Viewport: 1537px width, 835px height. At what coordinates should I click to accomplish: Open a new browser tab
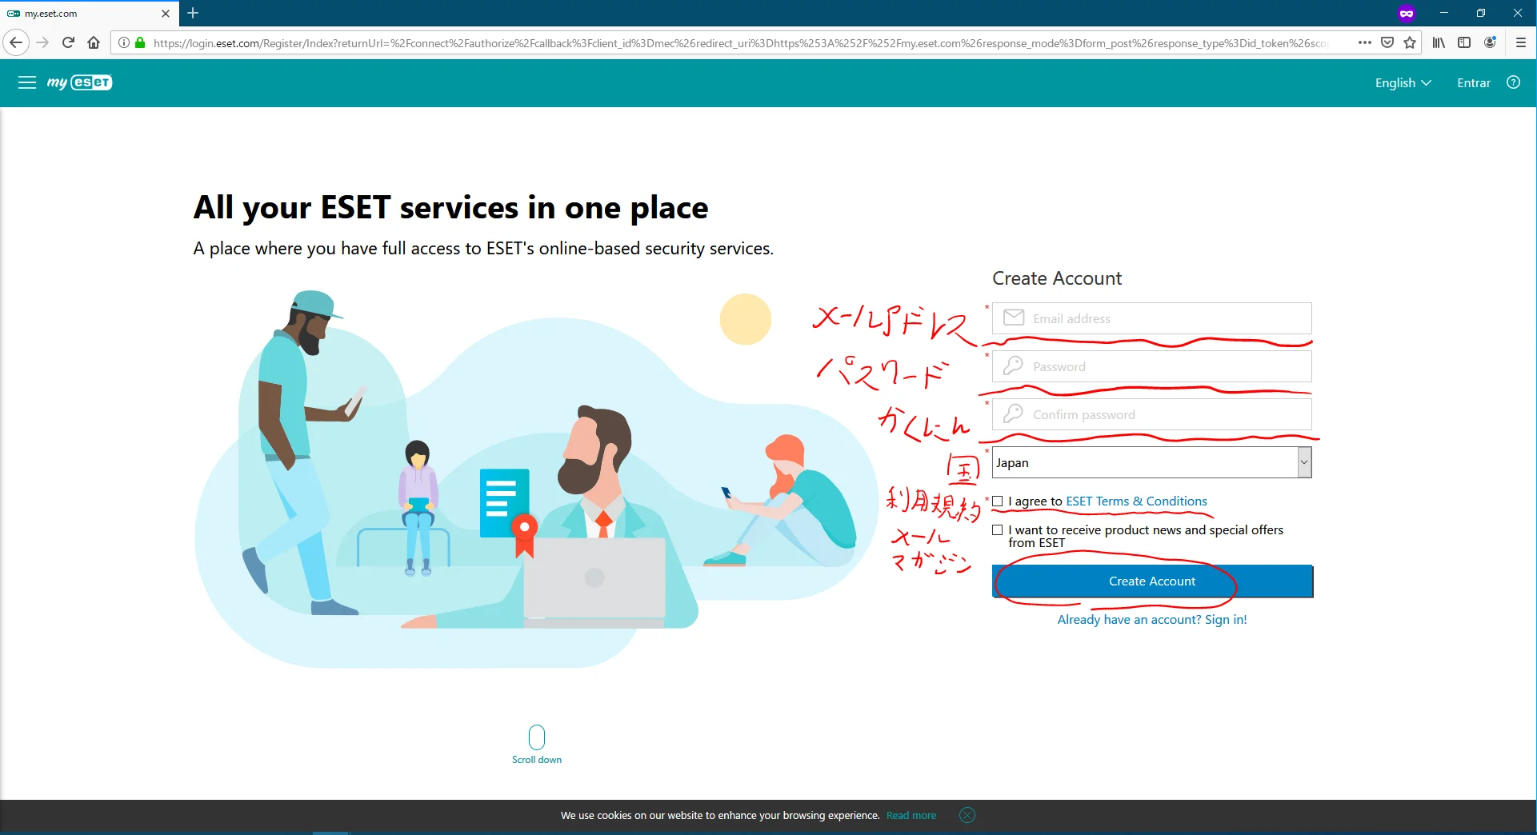tap(193, 14)
